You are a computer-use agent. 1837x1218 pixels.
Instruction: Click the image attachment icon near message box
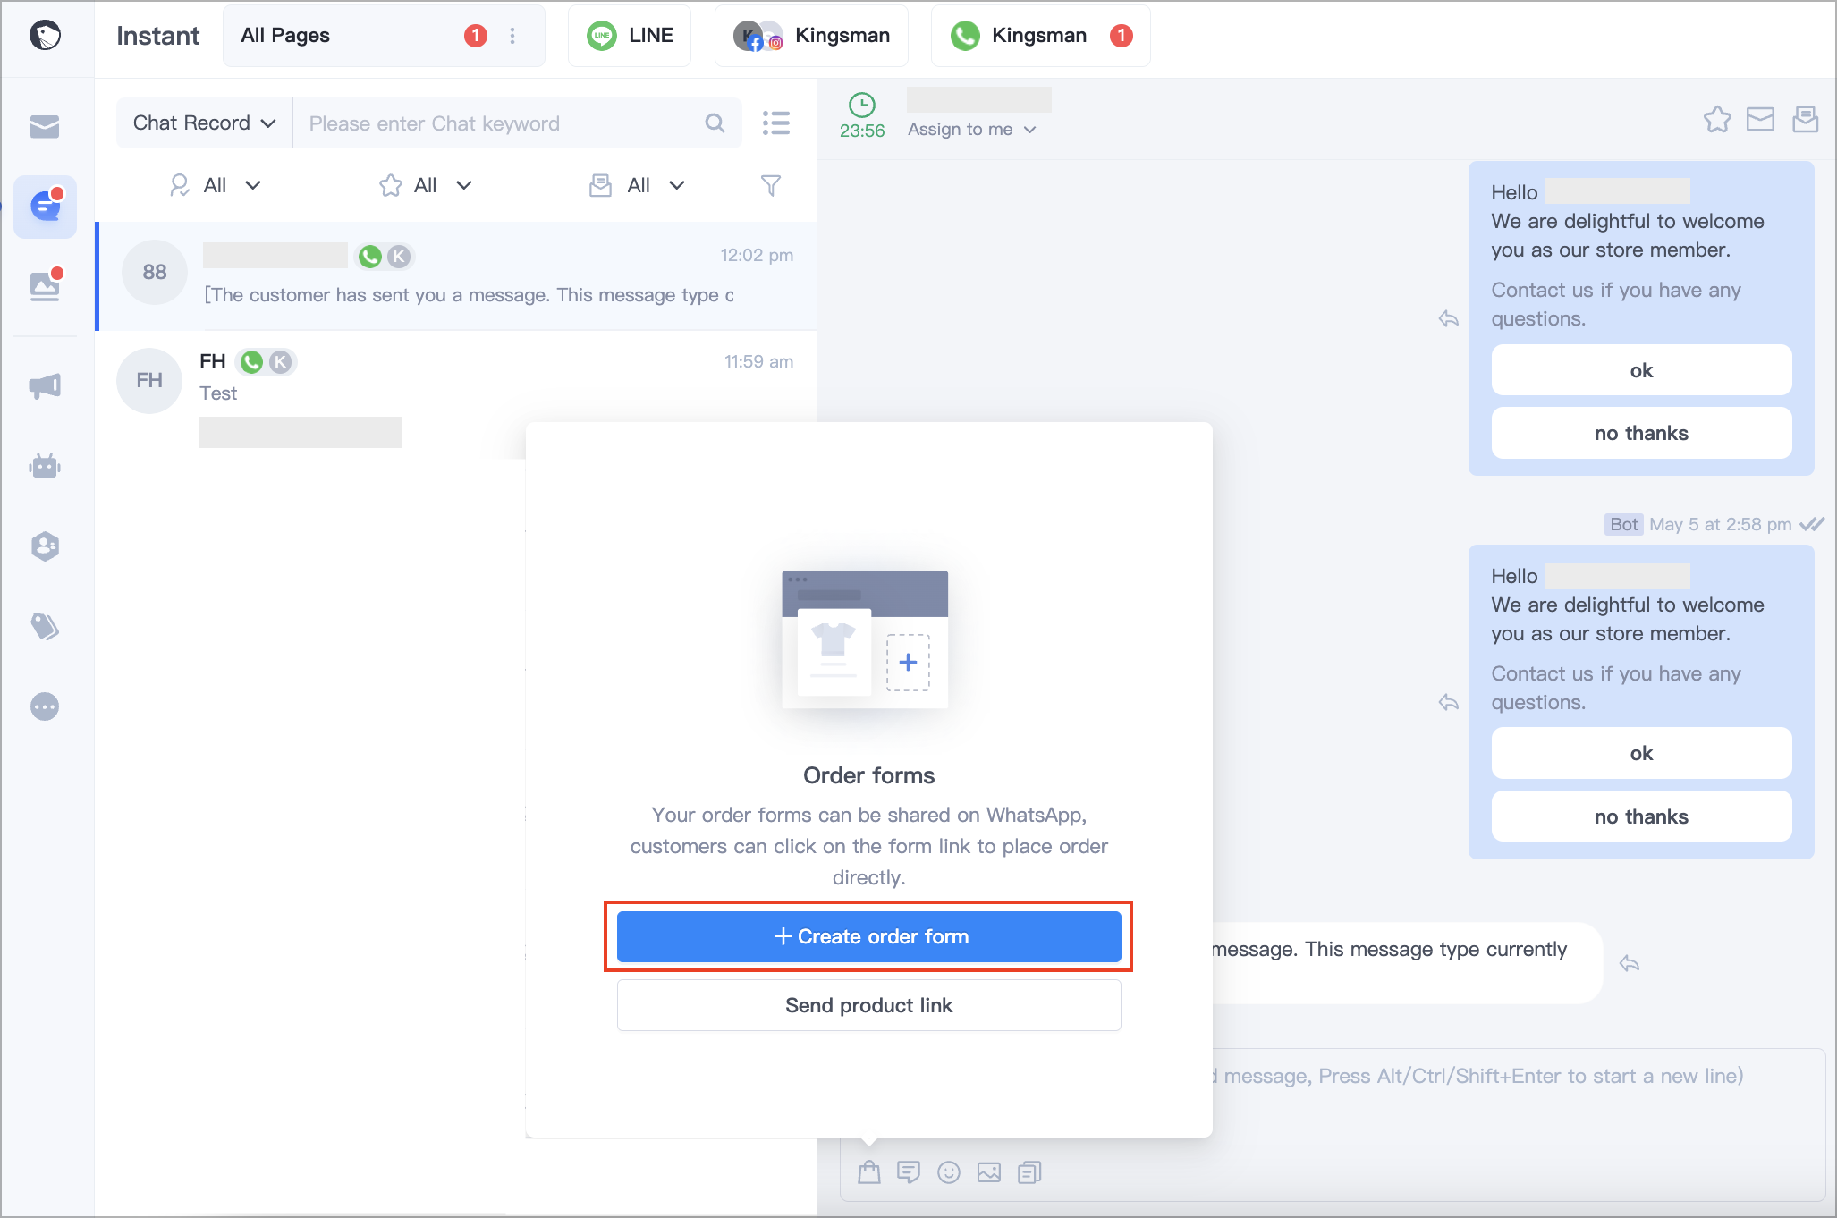pos(988,1171)
